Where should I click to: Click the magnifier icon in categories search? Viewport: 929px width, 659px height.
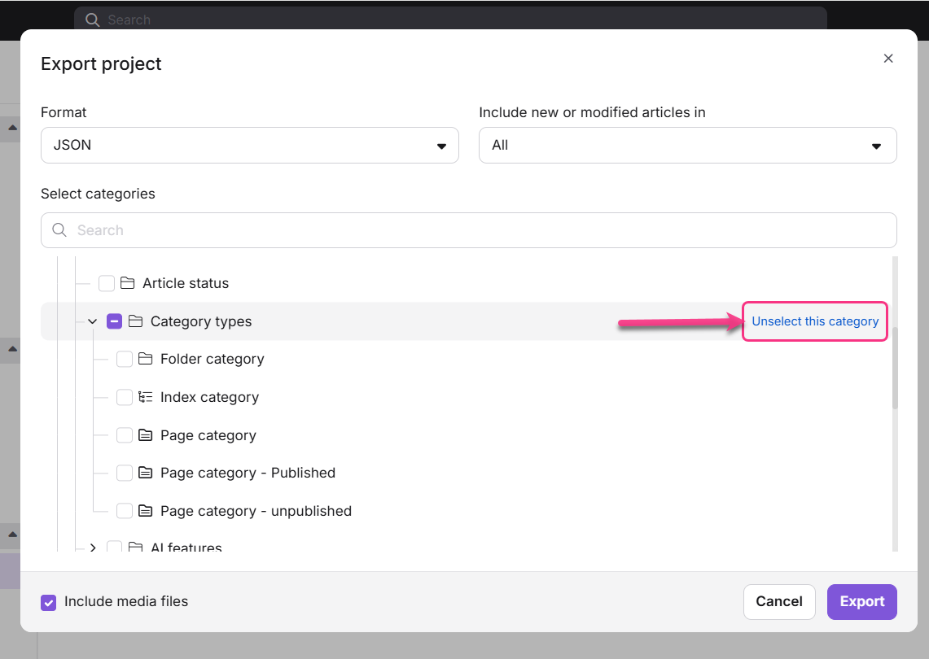click(x=59, y=229)
